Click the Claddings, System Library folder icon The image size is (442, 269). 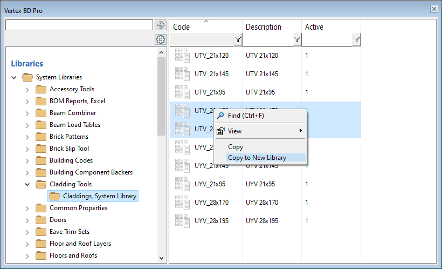coord(54,196)
